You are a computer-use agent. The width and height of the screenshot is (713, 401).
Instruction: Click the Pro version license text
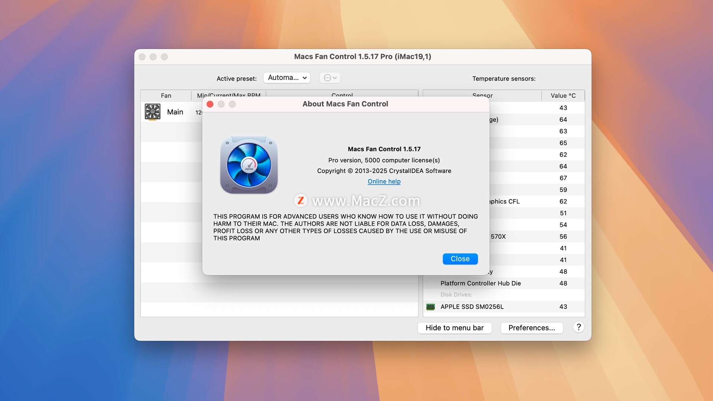point(384,160)
